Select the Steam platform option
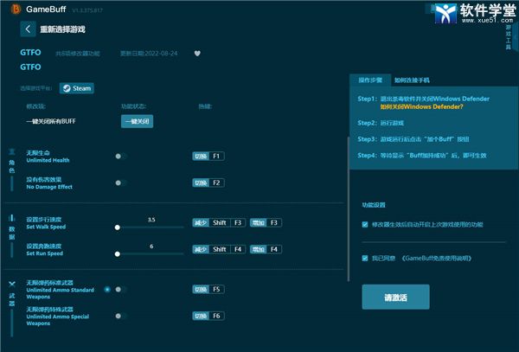Viewport: 519px width, 352px height. [78, 88]
